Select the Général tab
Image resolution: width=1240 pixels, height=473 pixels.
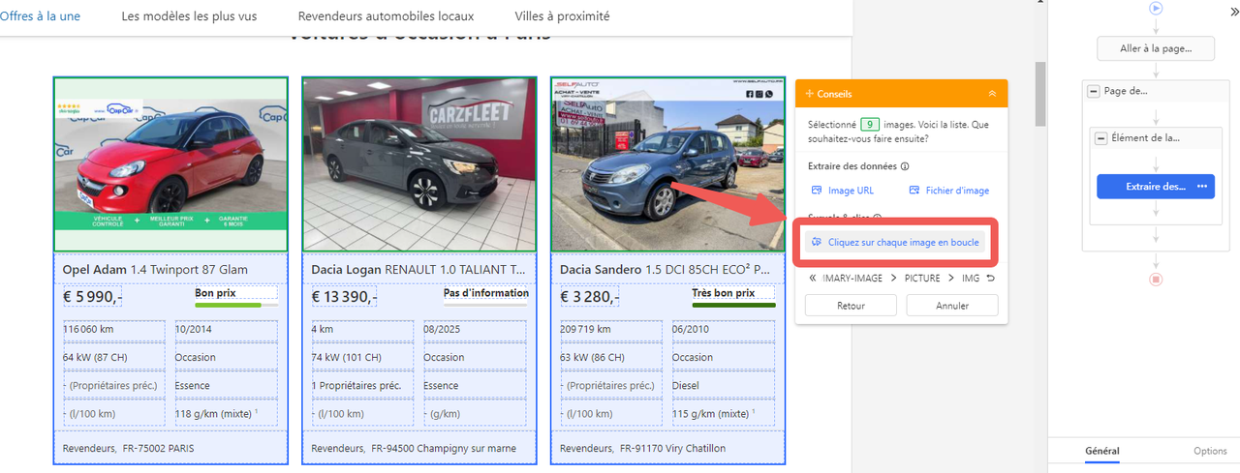pos(1101,451)
